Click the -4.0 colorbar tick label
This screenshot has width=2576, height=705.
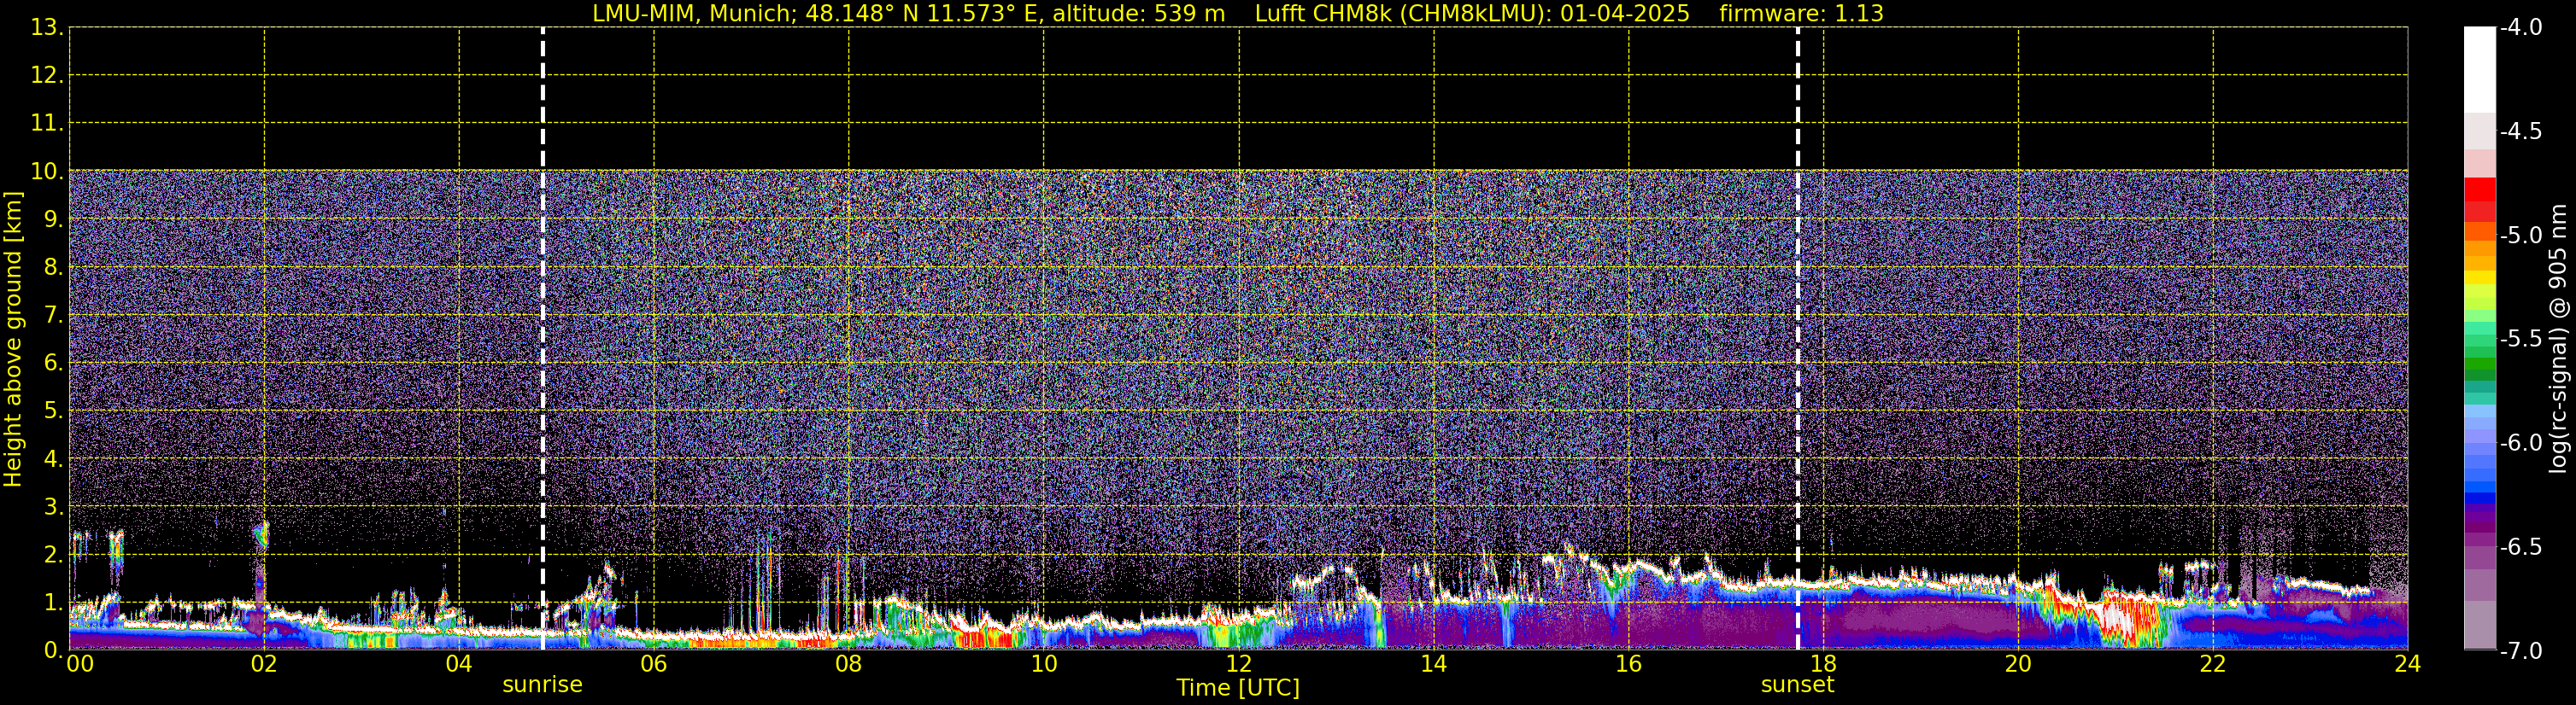tap(2521, 27)
